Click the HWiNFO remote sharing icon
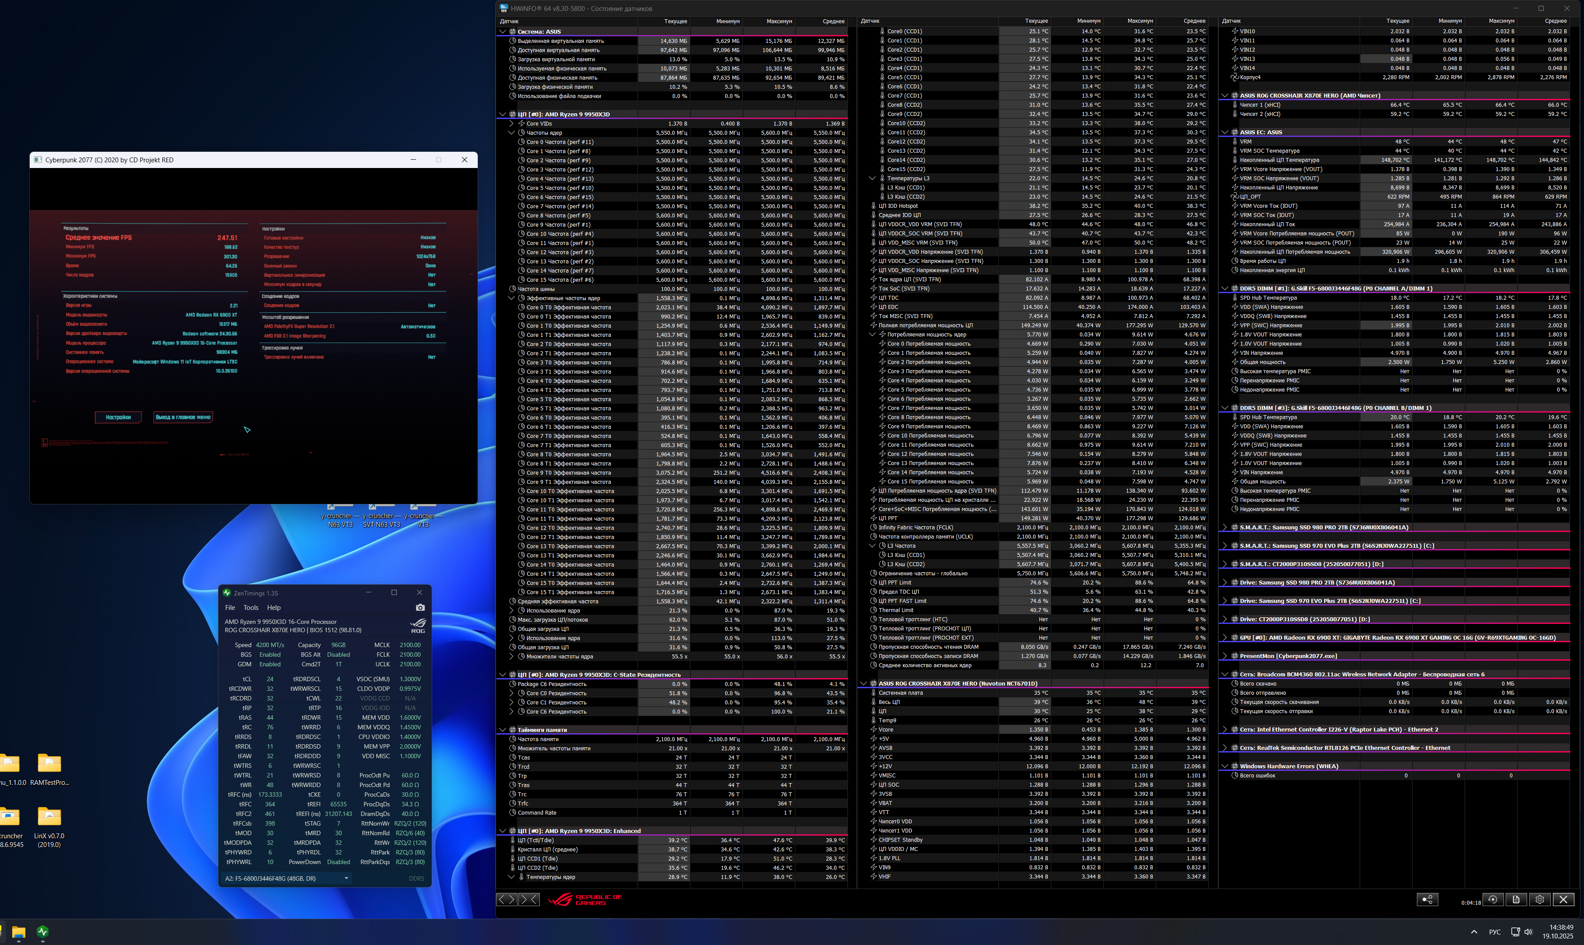The height and width of the screenshot is (945, 1584). pyautogui.click(x=1427, y=899)
